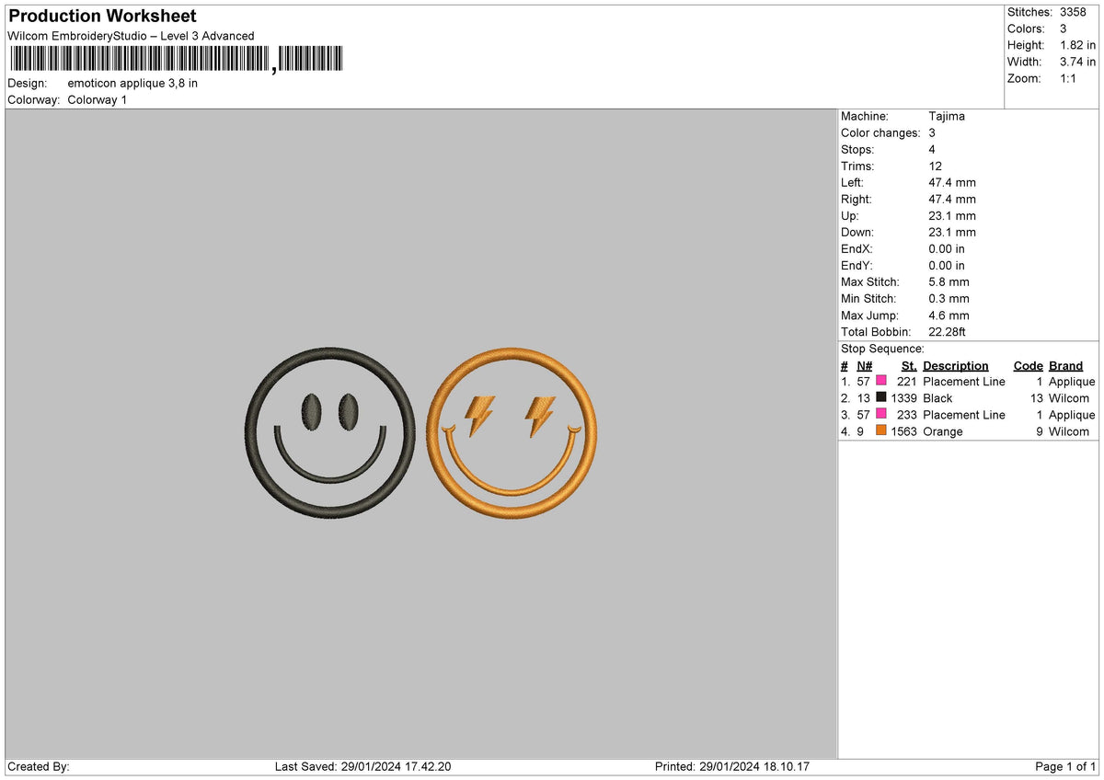
Task: Click the Height value '1.82 in'
Action: point(1077,45)
